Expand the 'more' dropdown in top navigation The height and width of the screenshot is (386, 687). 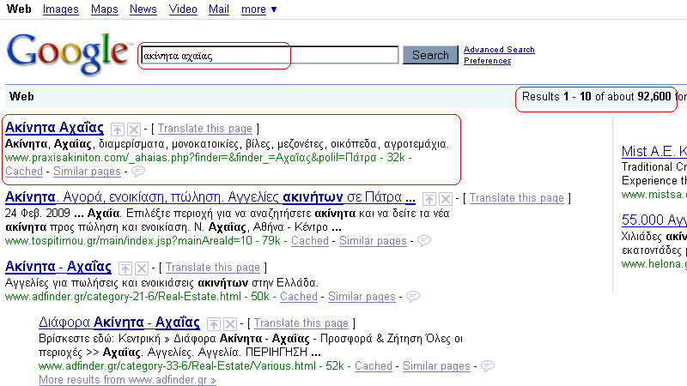point(258,9)
